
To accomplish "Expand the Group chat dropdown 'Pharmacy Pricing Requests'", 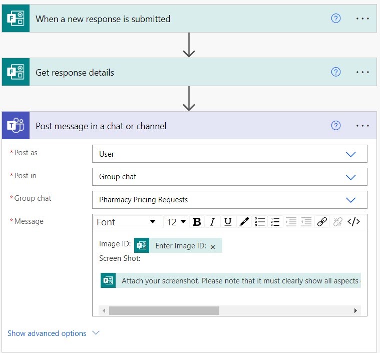I will click(229, 200).
